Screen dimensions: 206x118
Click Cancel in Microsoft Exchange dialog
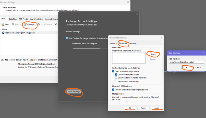143,108
